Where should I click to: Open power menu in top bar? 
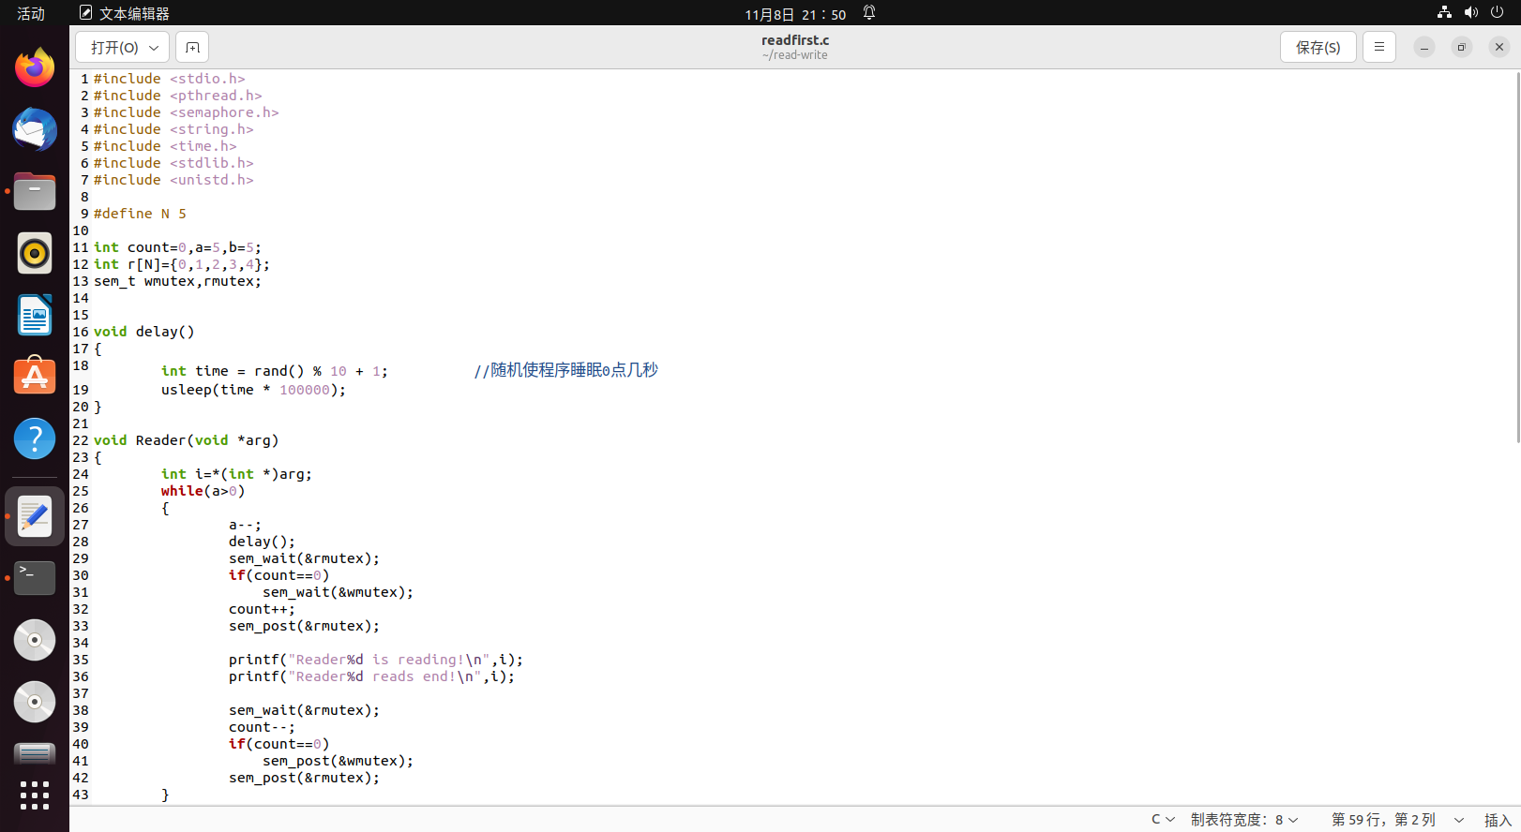coord(1497,13)
